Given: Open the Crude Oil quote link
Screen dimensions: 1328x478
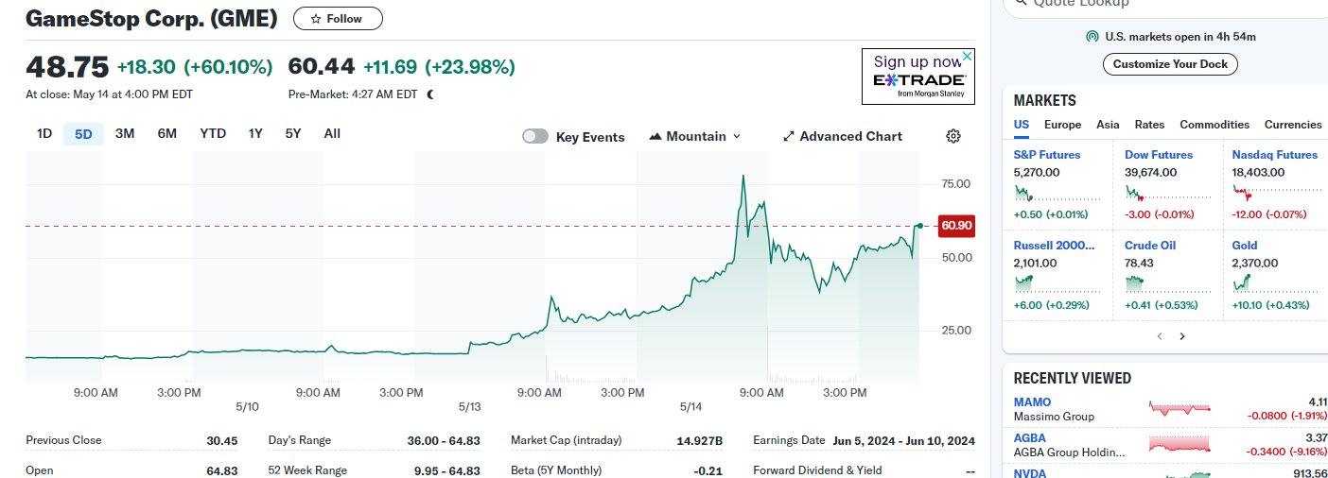Looking at the screenshot, I should [1149, 246].
